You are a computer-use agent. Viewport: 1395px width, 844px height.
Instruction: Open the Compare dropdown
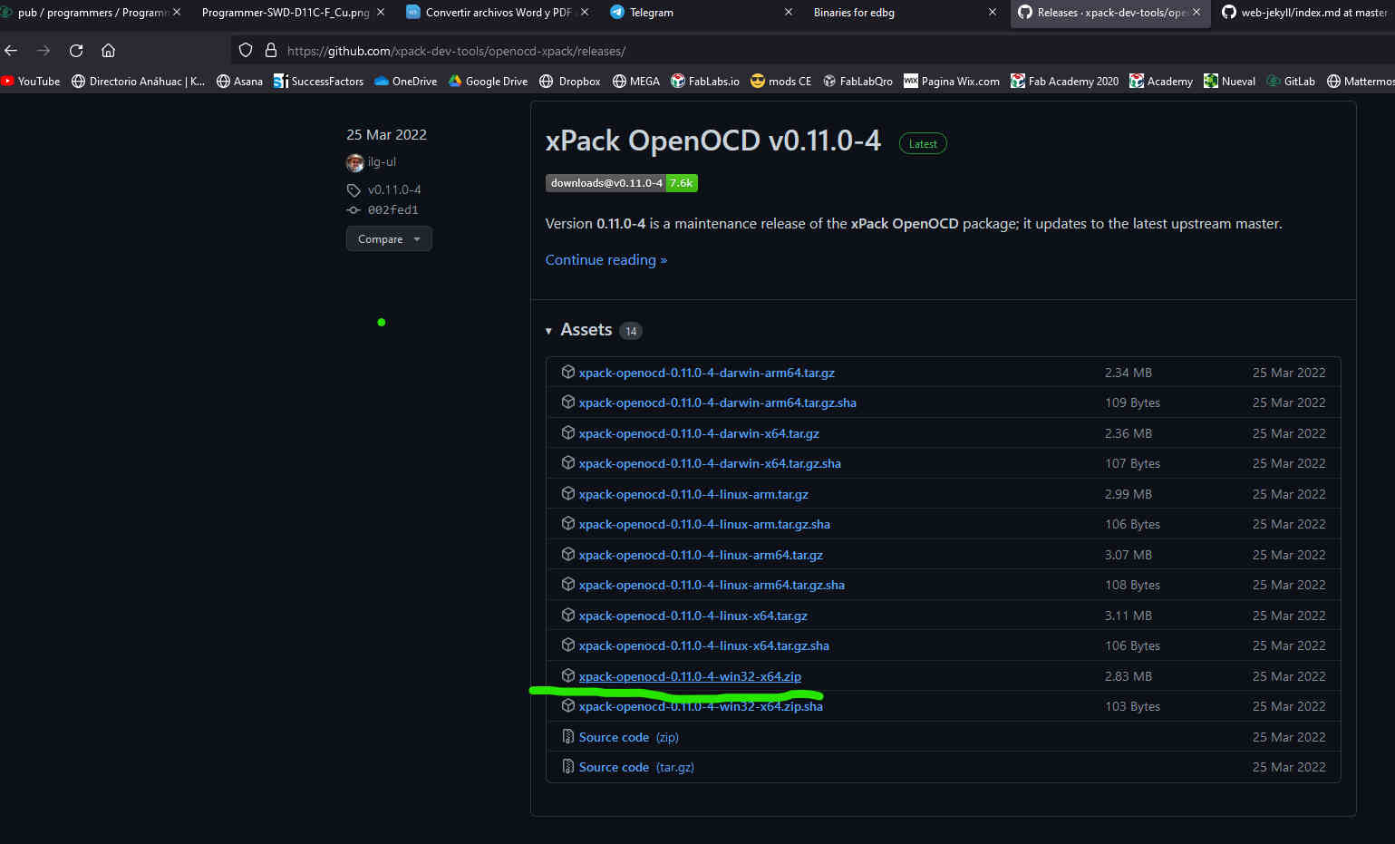click(x=389, y=239)
